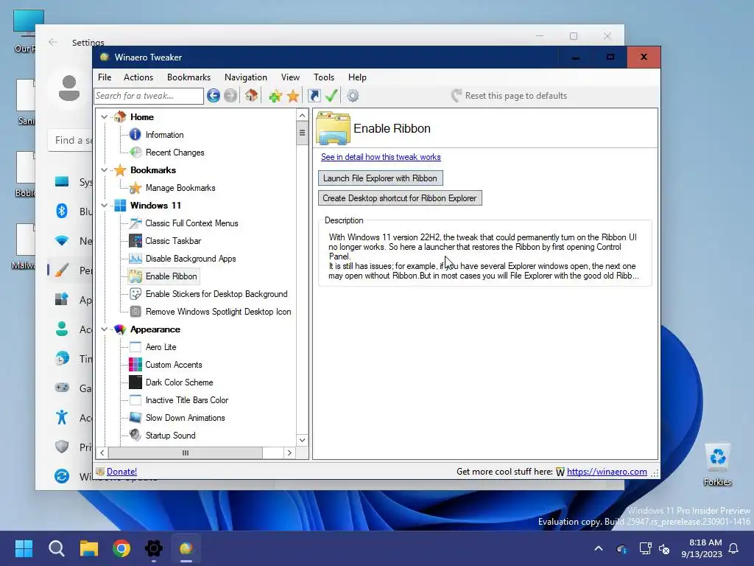
Task: Open the Help menu
Action: (357, 77)
